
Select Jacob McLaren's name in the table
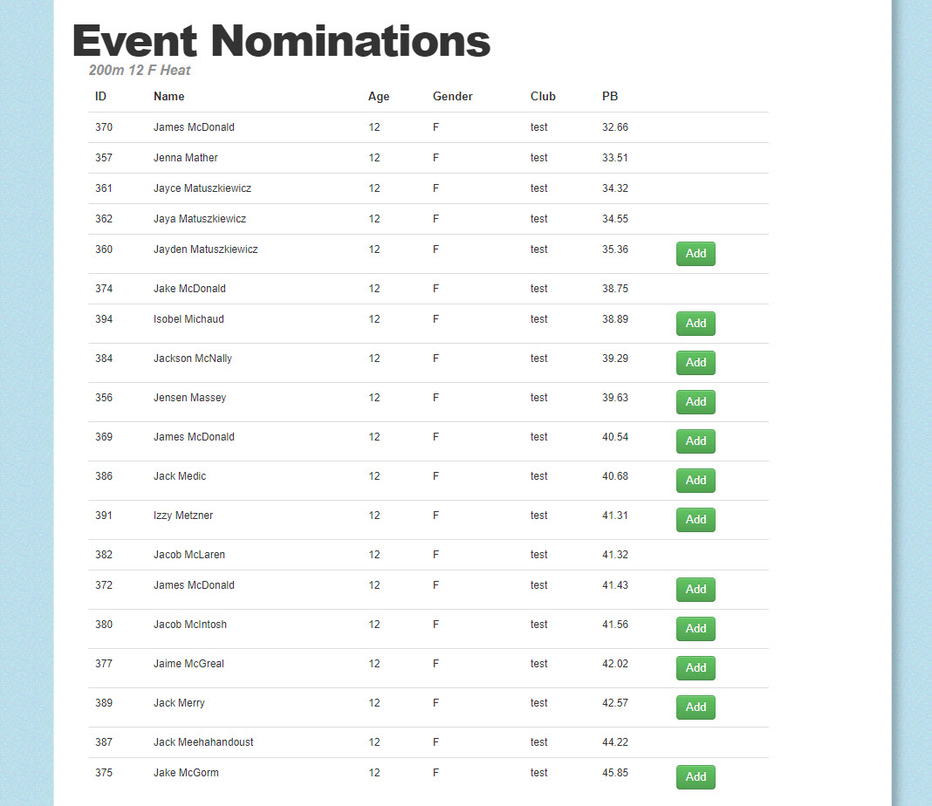click(189, 555)
